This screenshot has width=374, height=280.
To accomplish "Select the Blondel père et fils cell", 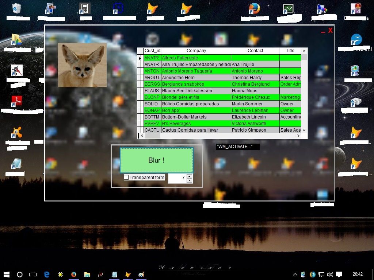I will tap(196, 97).
